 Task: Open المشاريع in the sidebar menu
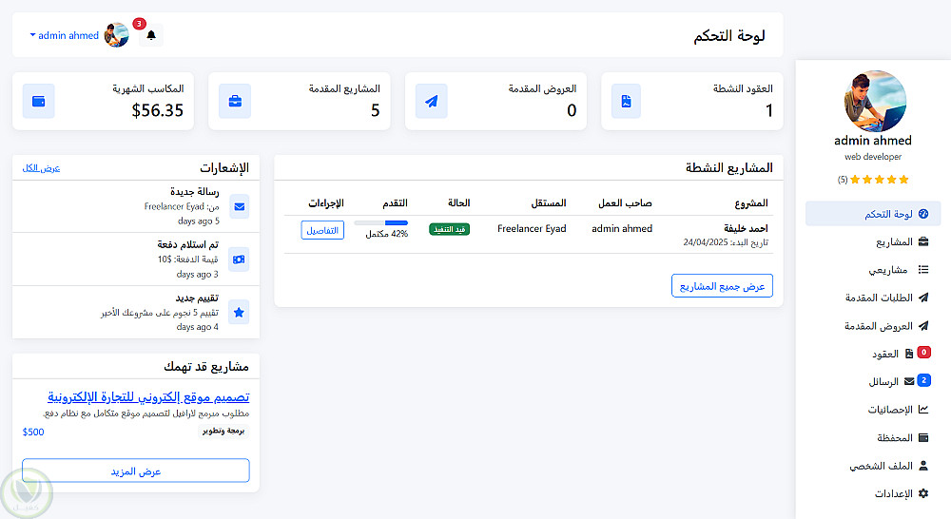pos(873,242)
